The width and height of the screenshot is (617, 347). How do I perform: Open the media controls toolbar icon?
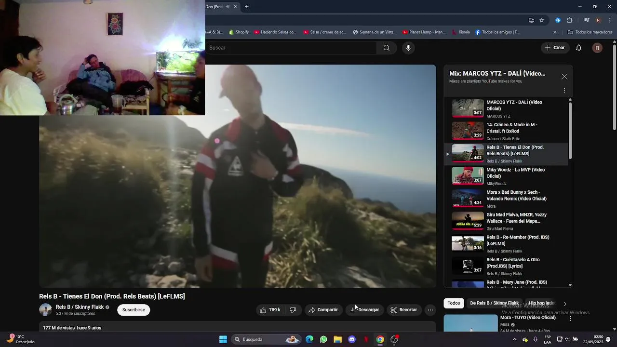tap(587, 20)
